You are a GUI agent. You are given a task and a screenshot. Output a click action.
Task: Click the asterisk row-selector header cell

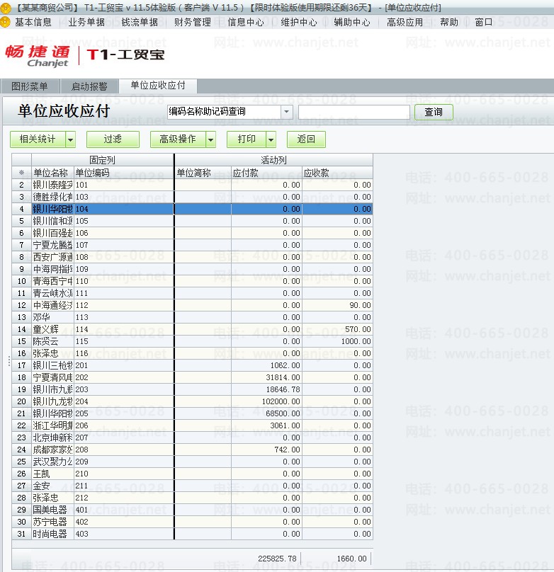[x=21, y=173]
